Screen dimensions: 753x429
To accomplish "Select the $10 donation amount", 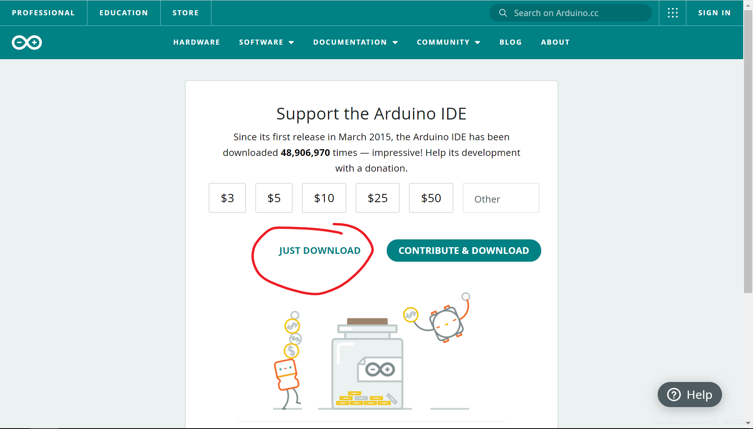I will coord(324,198).
